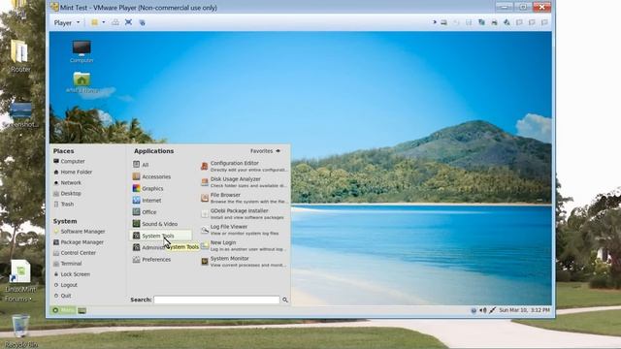Screen dimensions: 621x349
Task: Select Quit in System list
Action: 62,296
